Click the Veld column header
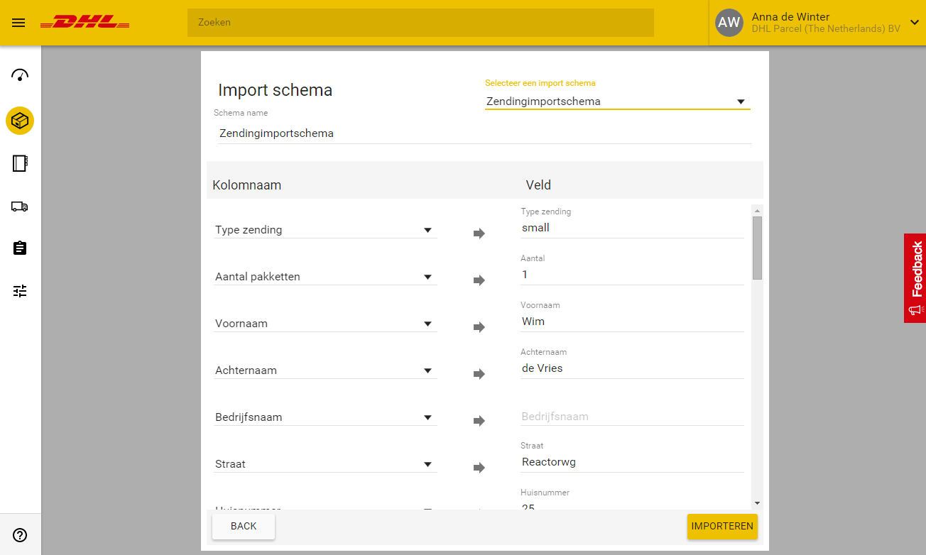Screen dimensions: 926x555 pos(538,185)
